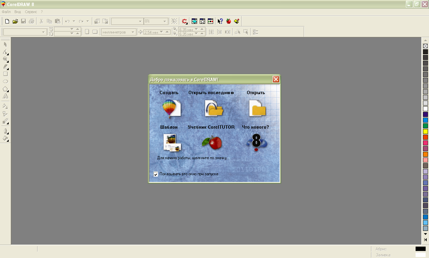This screenshot has height=258, width=429.
Task: Open the ? help menu
Action: tap(42, 12)
